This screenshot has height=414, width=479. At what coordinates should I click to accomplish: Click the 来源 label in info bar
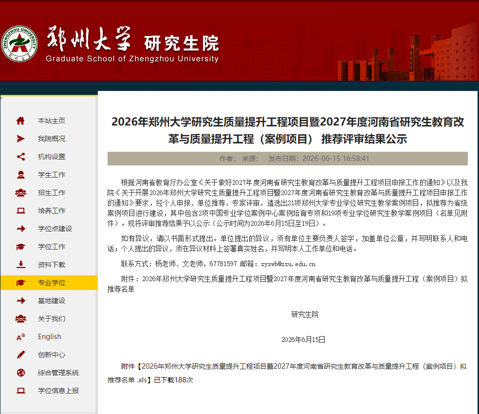click(250, 159)
